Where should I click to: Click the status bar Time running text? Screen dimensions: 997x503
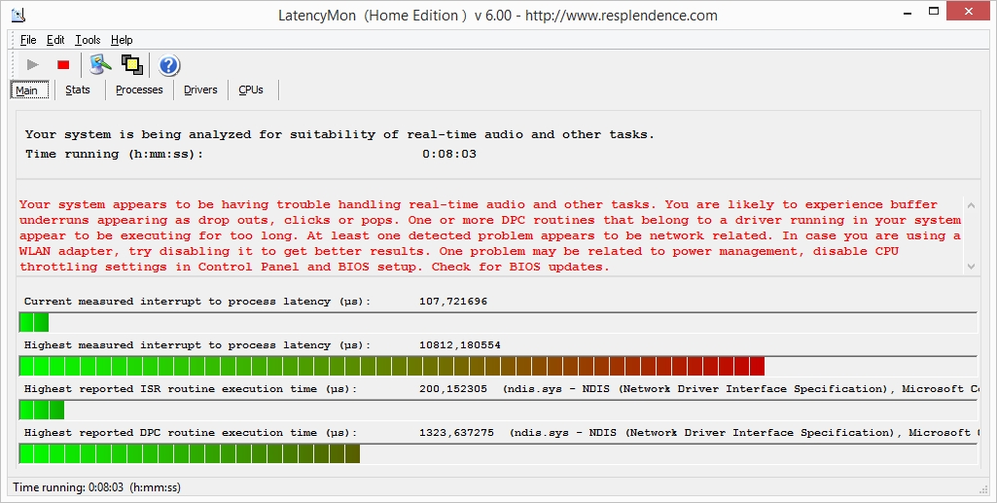coord(96,487)
